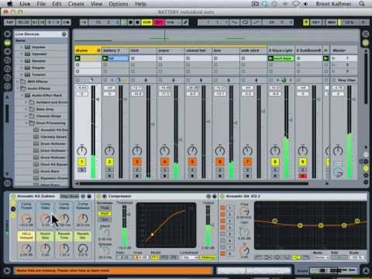The image size is (372, 279).
Task: Toggle the Punch-In switch
Action: point(234,22)
